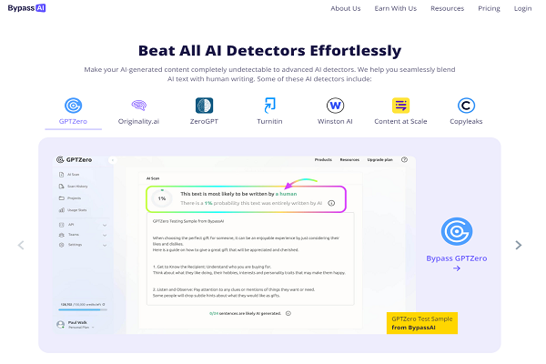546x364 pixels.
Task: Click the Login link
Action: 522,8
